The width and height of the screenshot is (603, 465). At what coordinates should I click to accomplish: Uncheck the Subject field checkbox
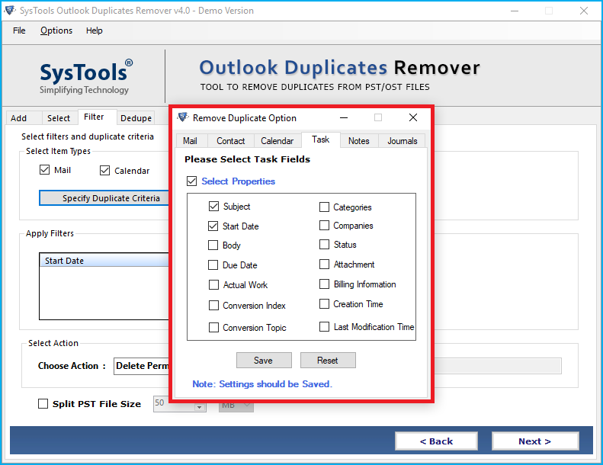(213, 207)
